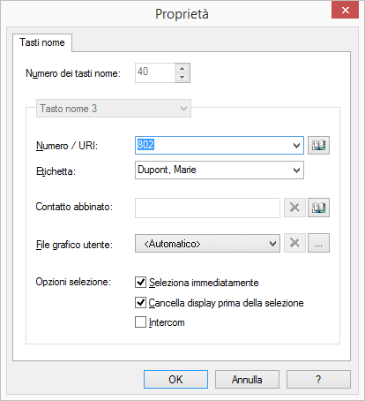Open the Automatico graphic file dropdown
Screen dimensions: 365x401
click(273, 244)
